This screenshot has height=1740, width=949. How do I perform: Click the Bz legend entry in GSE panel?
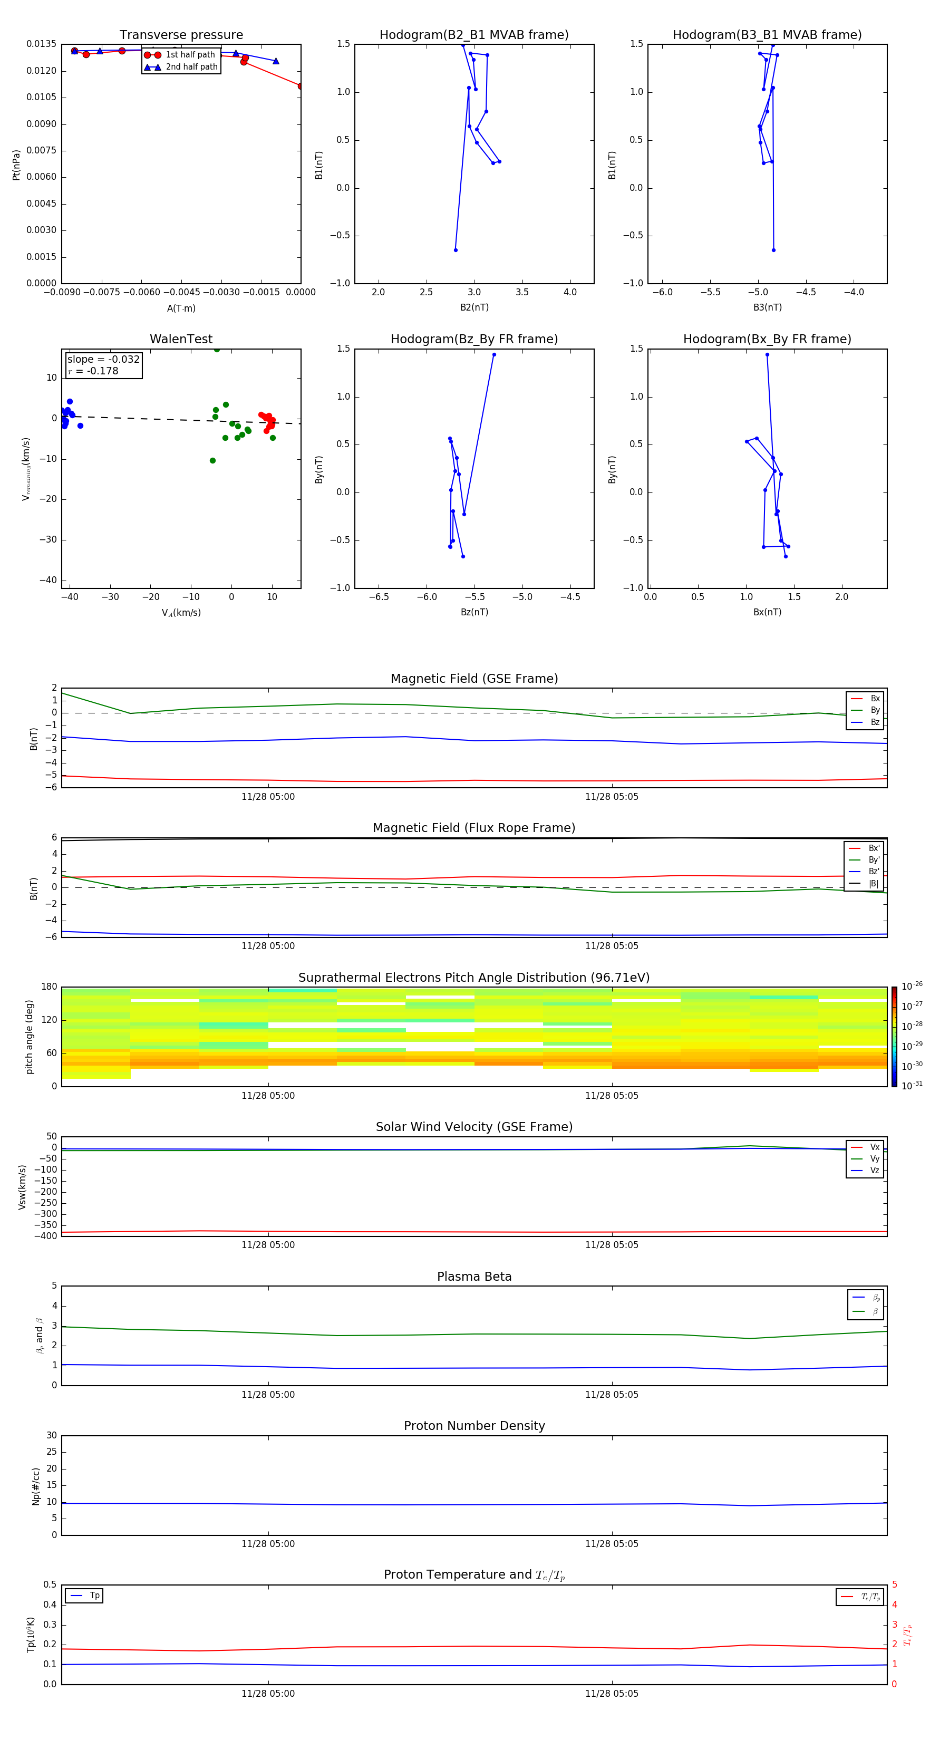(865, 722)
